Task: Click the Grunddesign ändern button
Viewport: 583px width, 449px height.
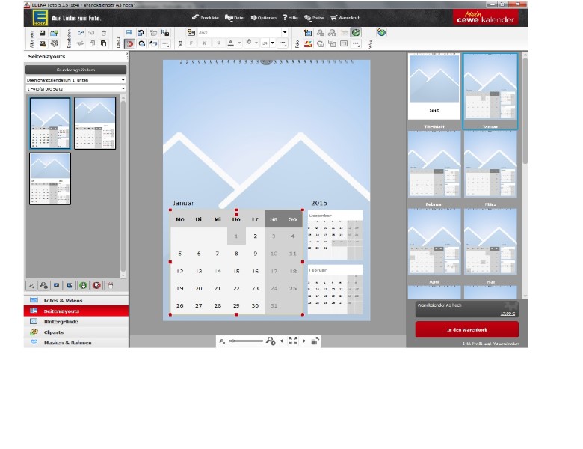Action: point(75,70)
